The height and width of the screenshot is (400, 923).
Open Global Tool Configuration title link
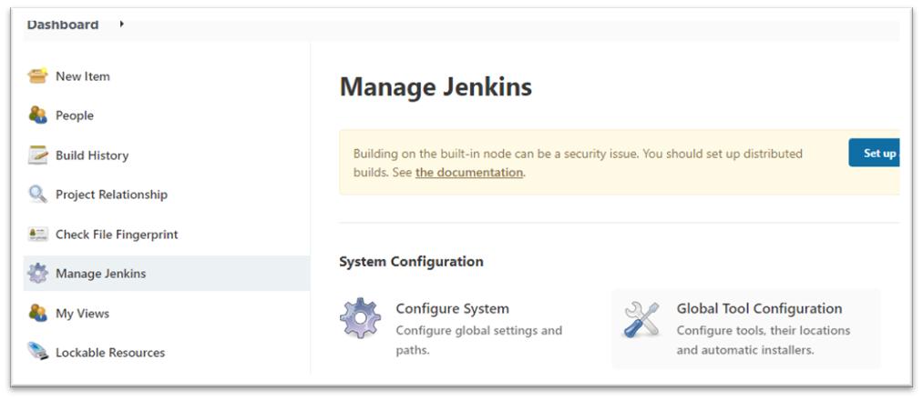(x=759, y=309)
